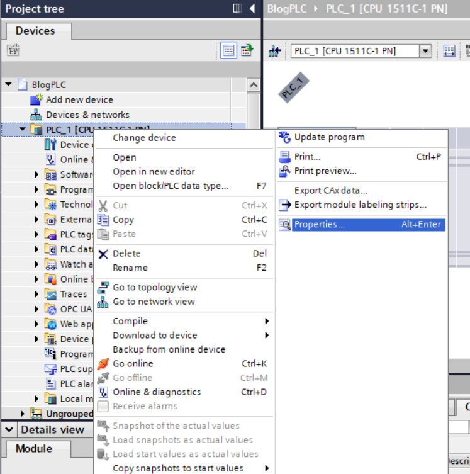This screenshot has height=474, width=470.
Task: Click the BlogPLC breadcrumb link
Action: (x=287, y=9)
